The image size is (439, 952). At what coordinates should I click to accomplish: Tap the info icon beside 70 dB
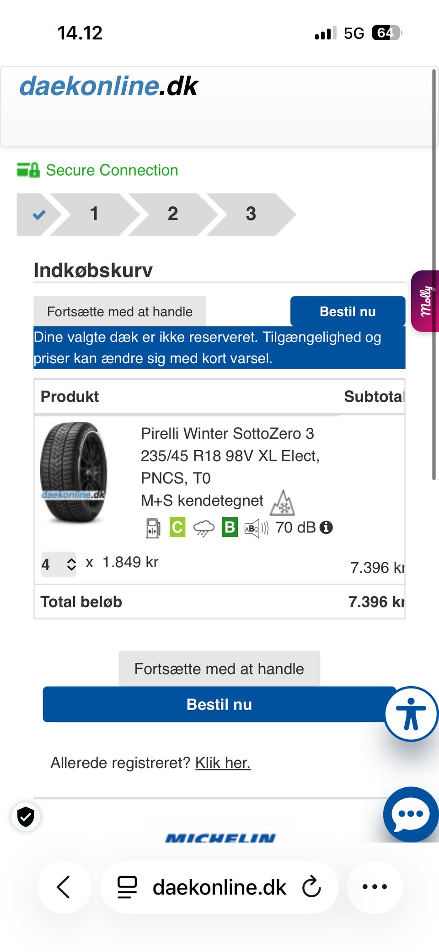(x=326, y=527)
